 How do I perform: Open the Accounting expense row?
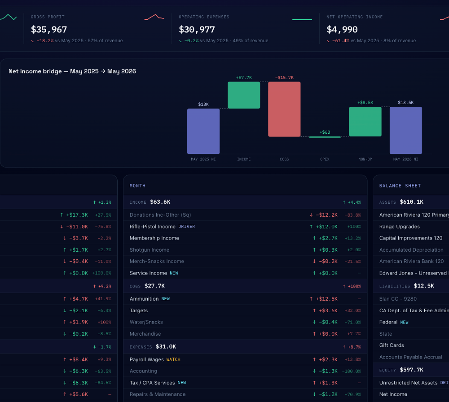pos(245,371)
